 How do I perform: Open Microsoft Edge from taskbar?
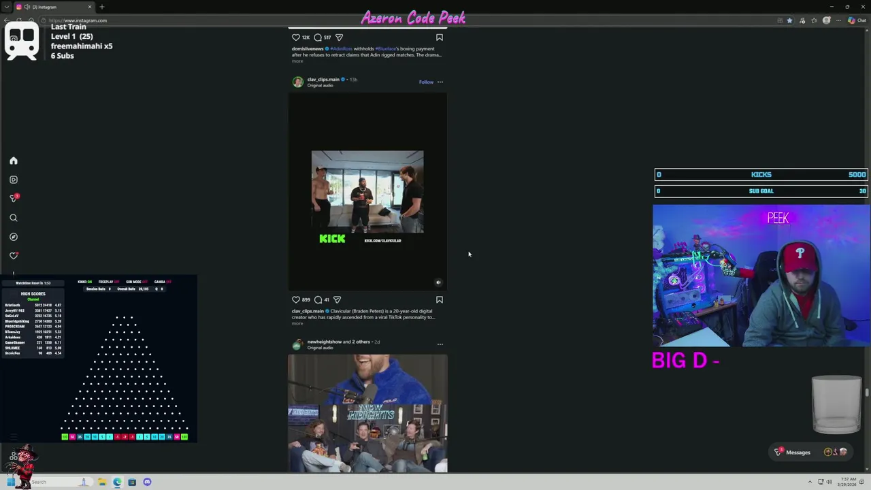pos(117,482)
